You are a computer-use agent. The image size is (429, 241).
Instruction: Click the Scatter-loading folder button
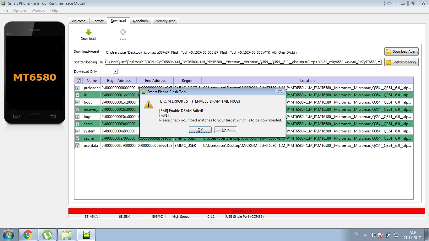[x=401, y=62]
